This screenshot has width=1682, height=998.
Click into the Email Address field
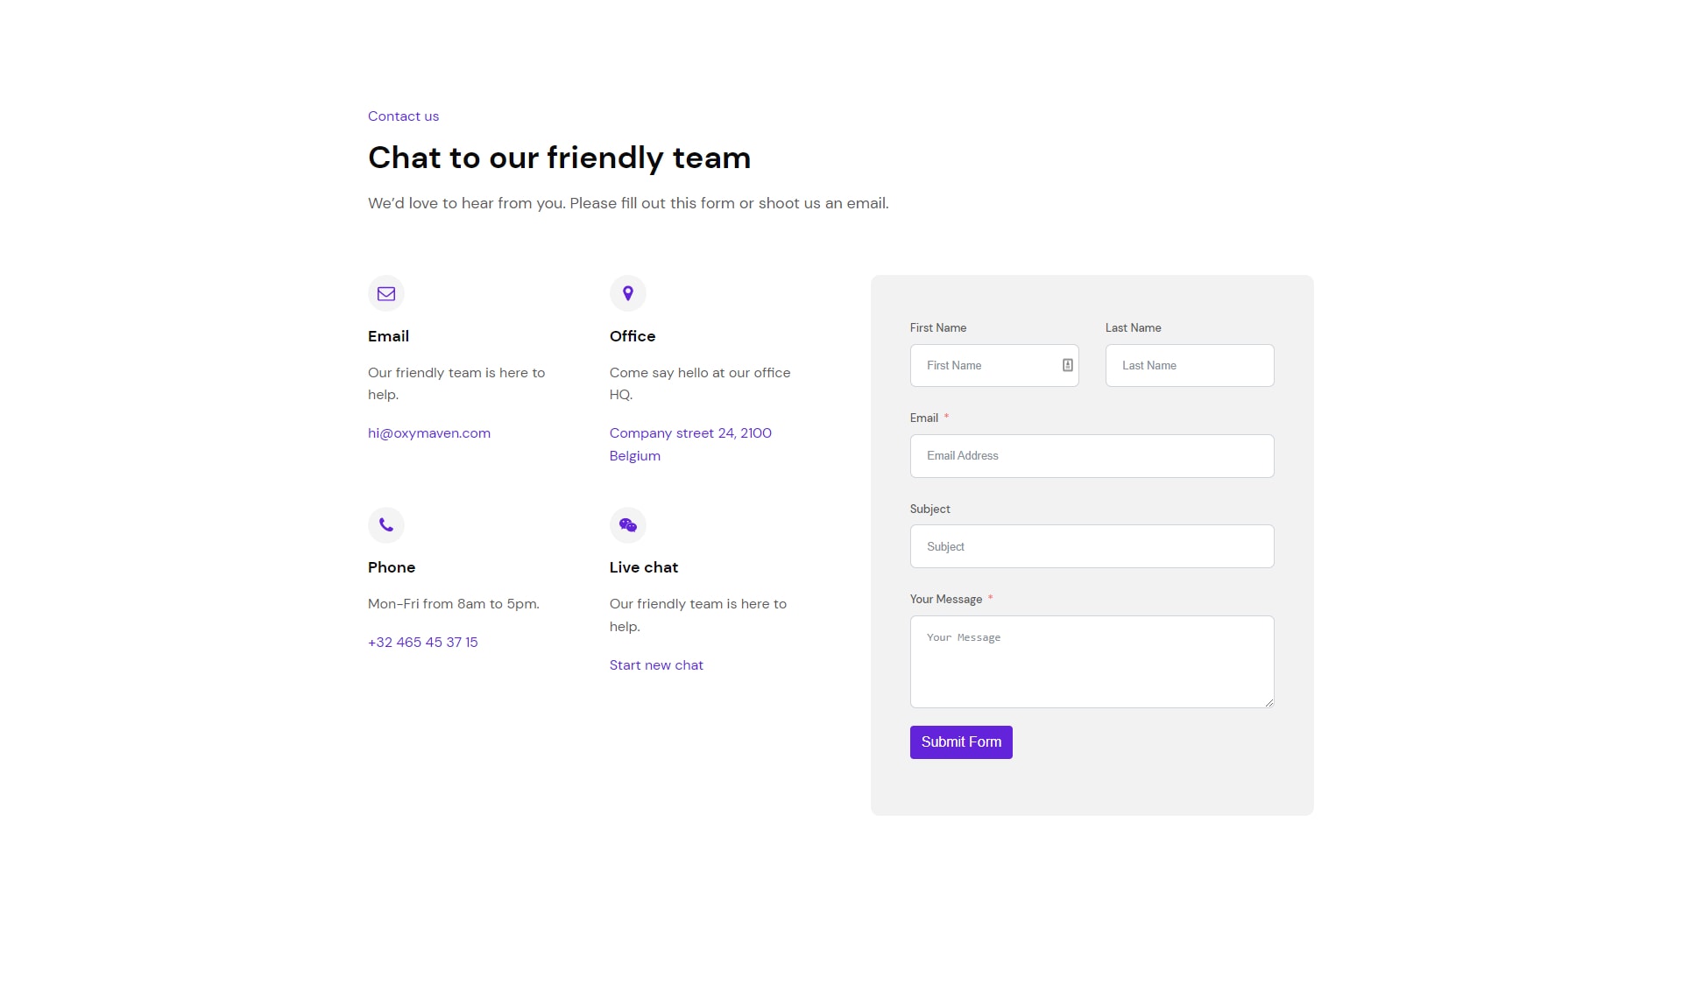(1092, 456)
